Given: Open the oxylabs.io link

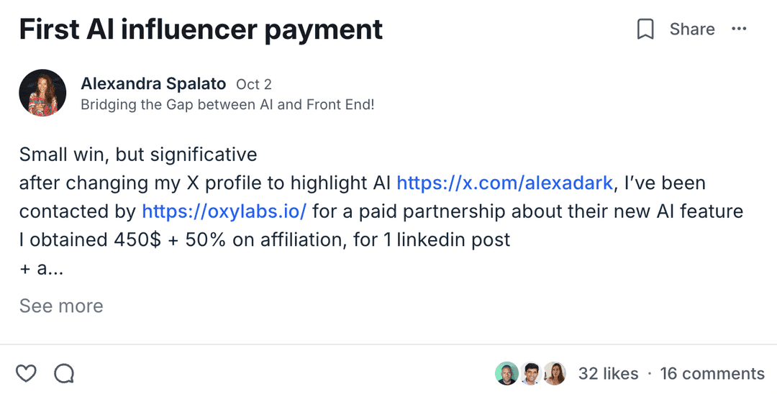Looking at the screenshot, I should pos(224,211).
